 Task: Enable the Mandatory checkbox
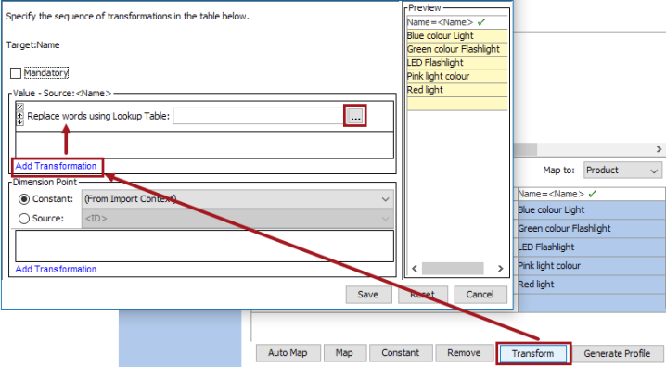(16, 73)
